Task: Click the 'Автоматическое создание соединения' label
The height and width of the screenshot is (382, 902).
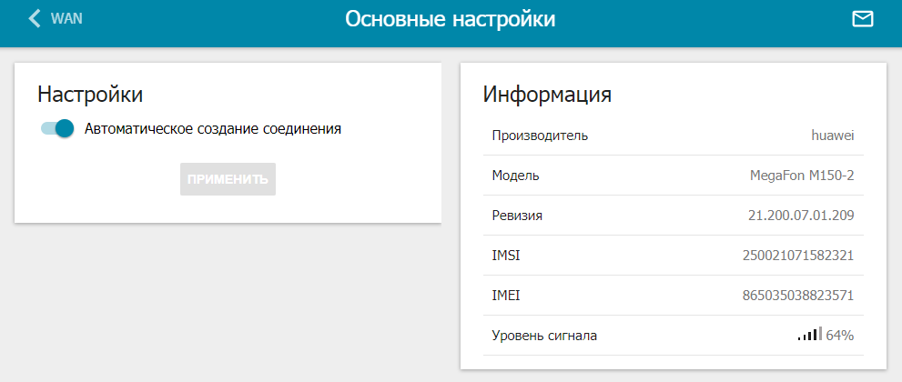Action: click(x=213, y=129)
